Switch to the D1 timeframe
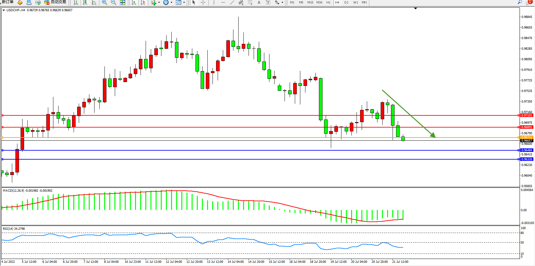This screenshot has width=535, height=266. point(346,3)
